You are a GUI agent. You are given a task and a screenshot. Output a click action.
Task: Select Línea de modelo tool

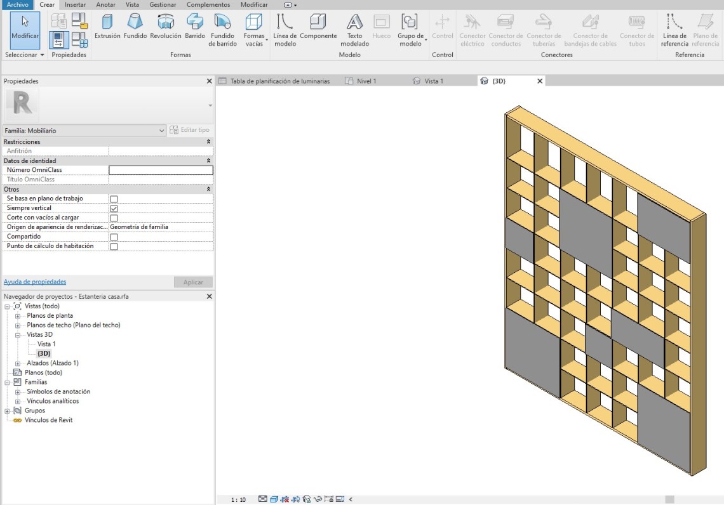click(x=285, y=30)
